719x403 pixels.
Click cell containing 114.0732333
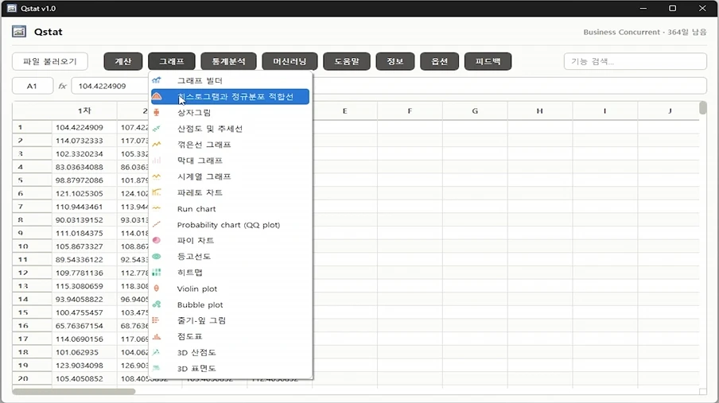tap(84, 141)
